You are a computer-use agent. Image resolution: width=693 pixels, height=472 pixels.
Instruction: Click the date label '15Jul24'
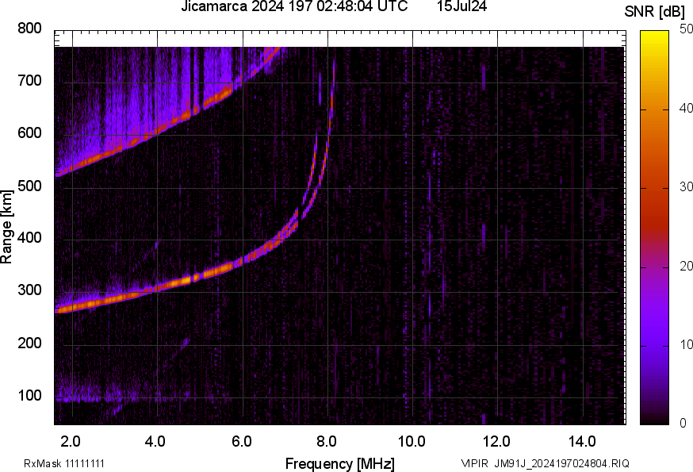pos(461,6)
